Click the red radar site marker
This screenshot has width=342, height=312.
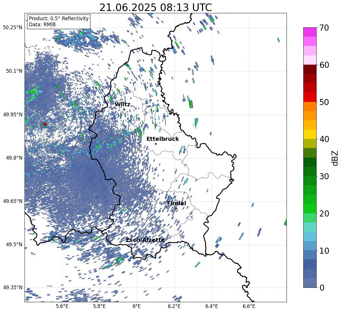click(45, 124)
